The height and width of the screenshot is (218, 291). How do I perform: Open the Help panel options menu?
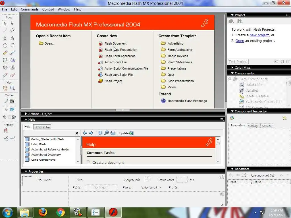222,120
